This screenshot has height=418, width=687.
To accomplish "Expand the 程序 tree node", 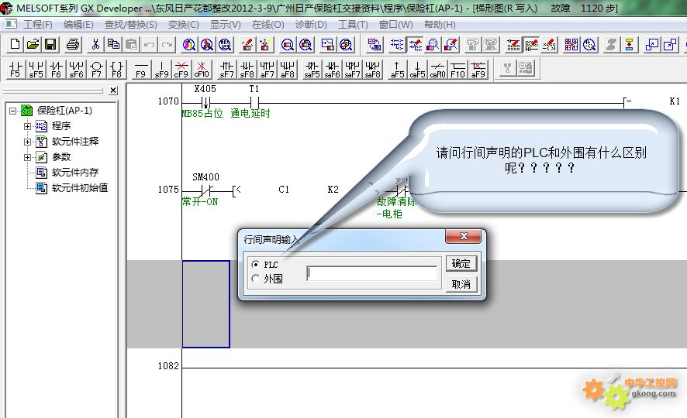I will 27,126.
